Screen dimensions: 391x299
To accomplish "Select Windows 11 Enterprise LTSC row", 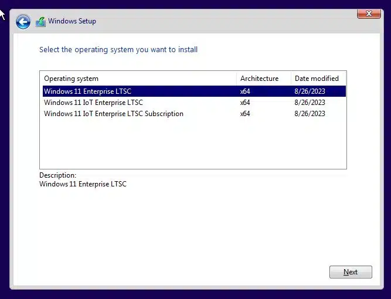I will (x=194, y=91).
